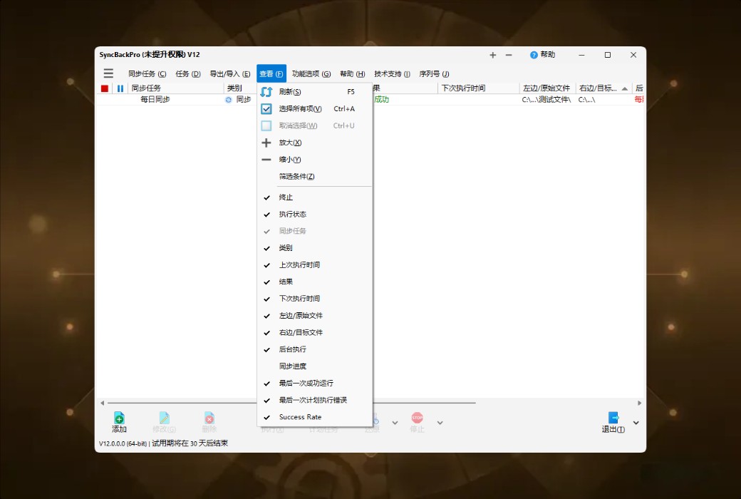Open the hamburger menu at top left

click(x=108, y=73)
